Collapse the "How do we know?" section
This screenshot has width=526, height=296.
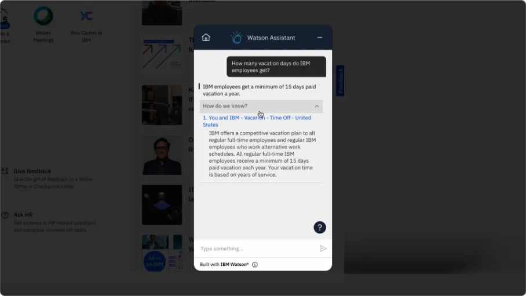coord(261,106)
